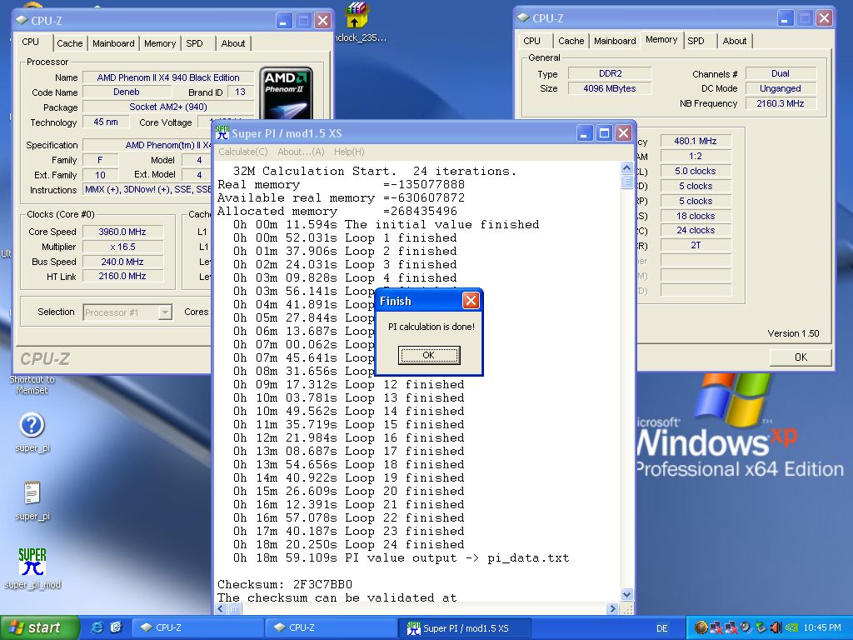
Task: Click the timing value '5.0 clocks'
Action: 696,171
